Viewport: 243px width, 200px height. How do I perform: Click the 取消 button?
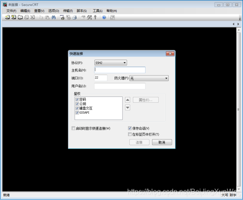(162, 142)
